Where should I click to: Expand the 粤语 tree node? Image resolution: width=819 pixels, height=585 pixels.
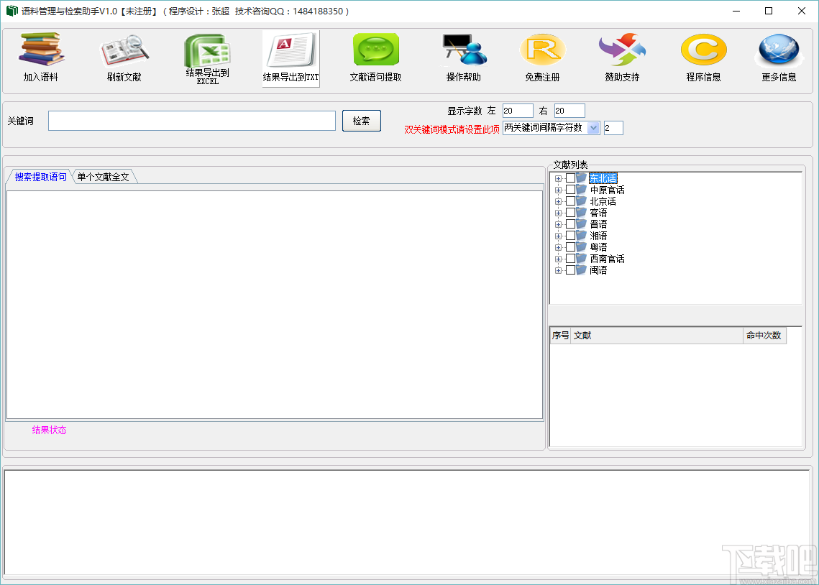559,247
